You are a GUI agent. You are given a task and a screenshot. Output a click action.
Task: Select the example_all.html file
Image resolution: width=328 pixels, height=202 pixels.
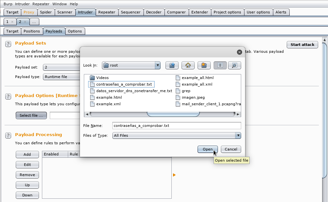(x=195, y=78)
